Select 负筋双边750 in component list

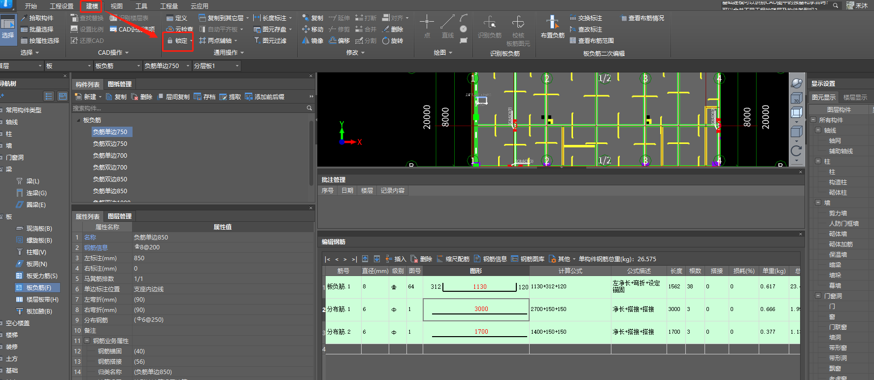coord(110,144)
